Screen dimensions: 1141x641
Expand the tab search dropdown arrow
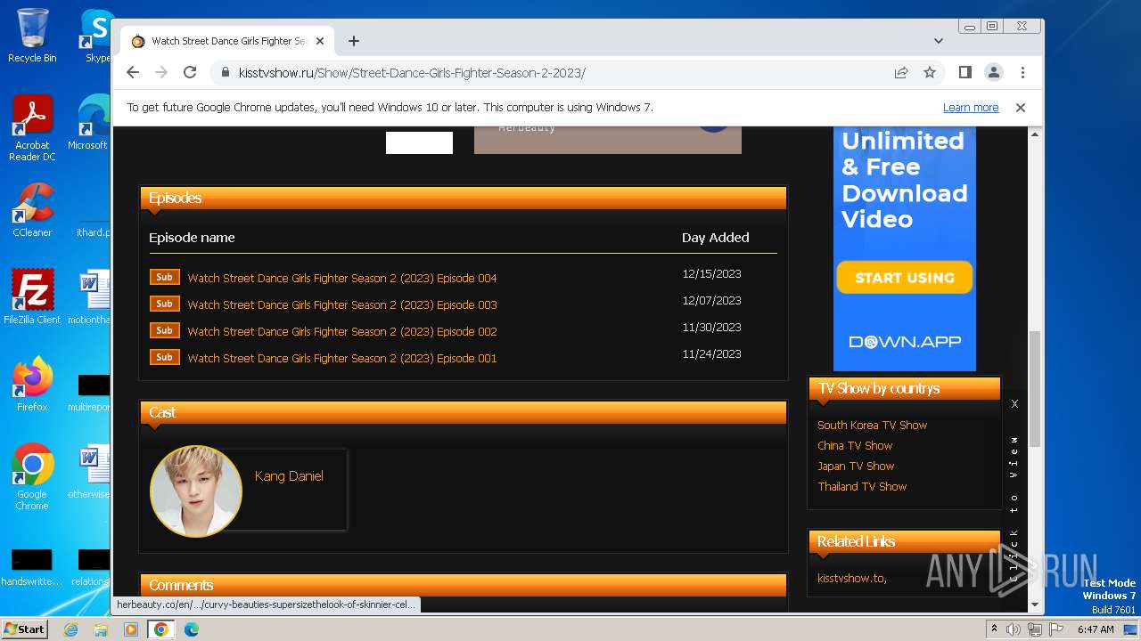click(939, 41)
